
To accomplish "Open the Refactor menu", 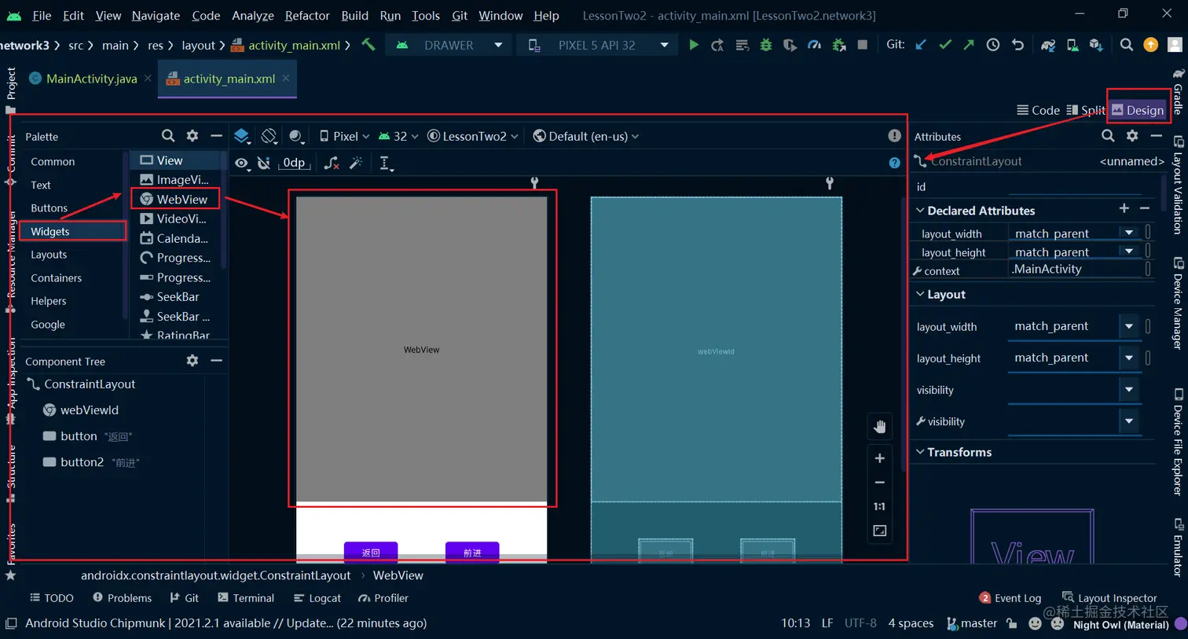I will point(307,15).
